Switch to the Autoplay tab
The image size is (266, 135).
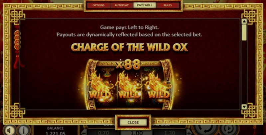[122, 5]
